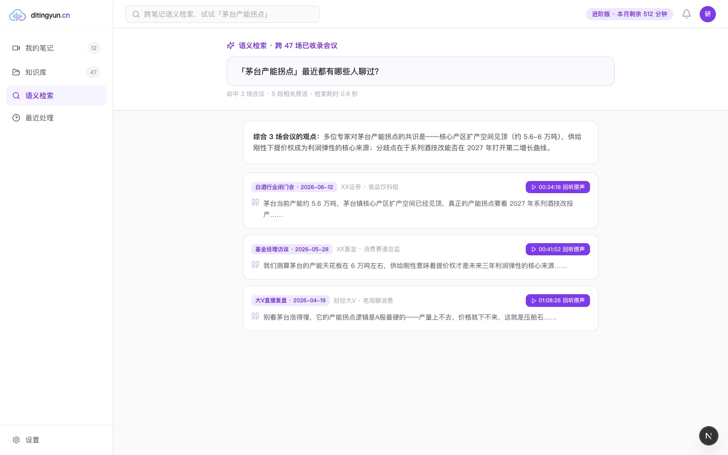Click the video camera icon beside 我的笔记
Screen dimensions: 728x455
click(16, 48)
